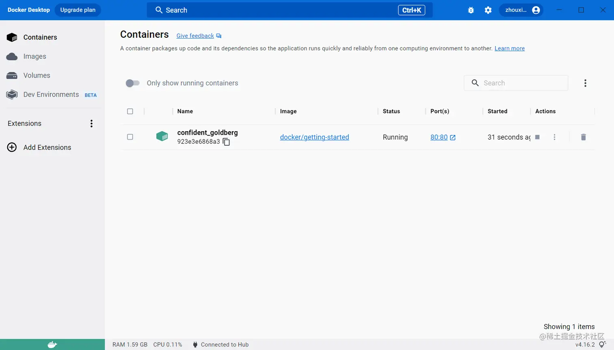Follow the Learn more link
614x350 pixels.
pyautogui.click(x=510, y=48)
